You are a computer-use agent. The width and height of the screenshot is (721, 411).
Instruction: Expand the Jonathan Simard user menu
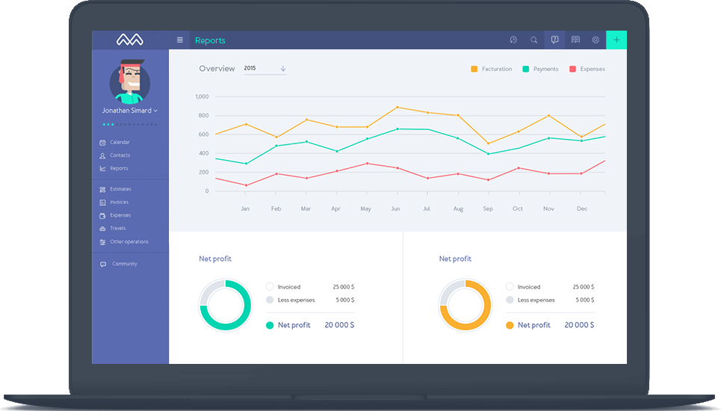tap(130, 111)
